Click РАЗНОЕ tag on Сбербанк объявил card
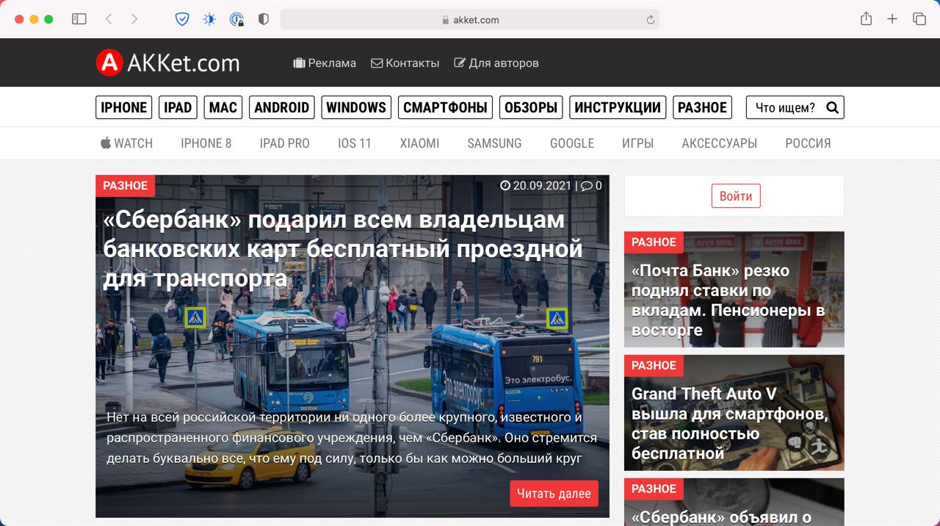Image resolution: width=940 pixels, height=526 pixels. tap(654, 489)
